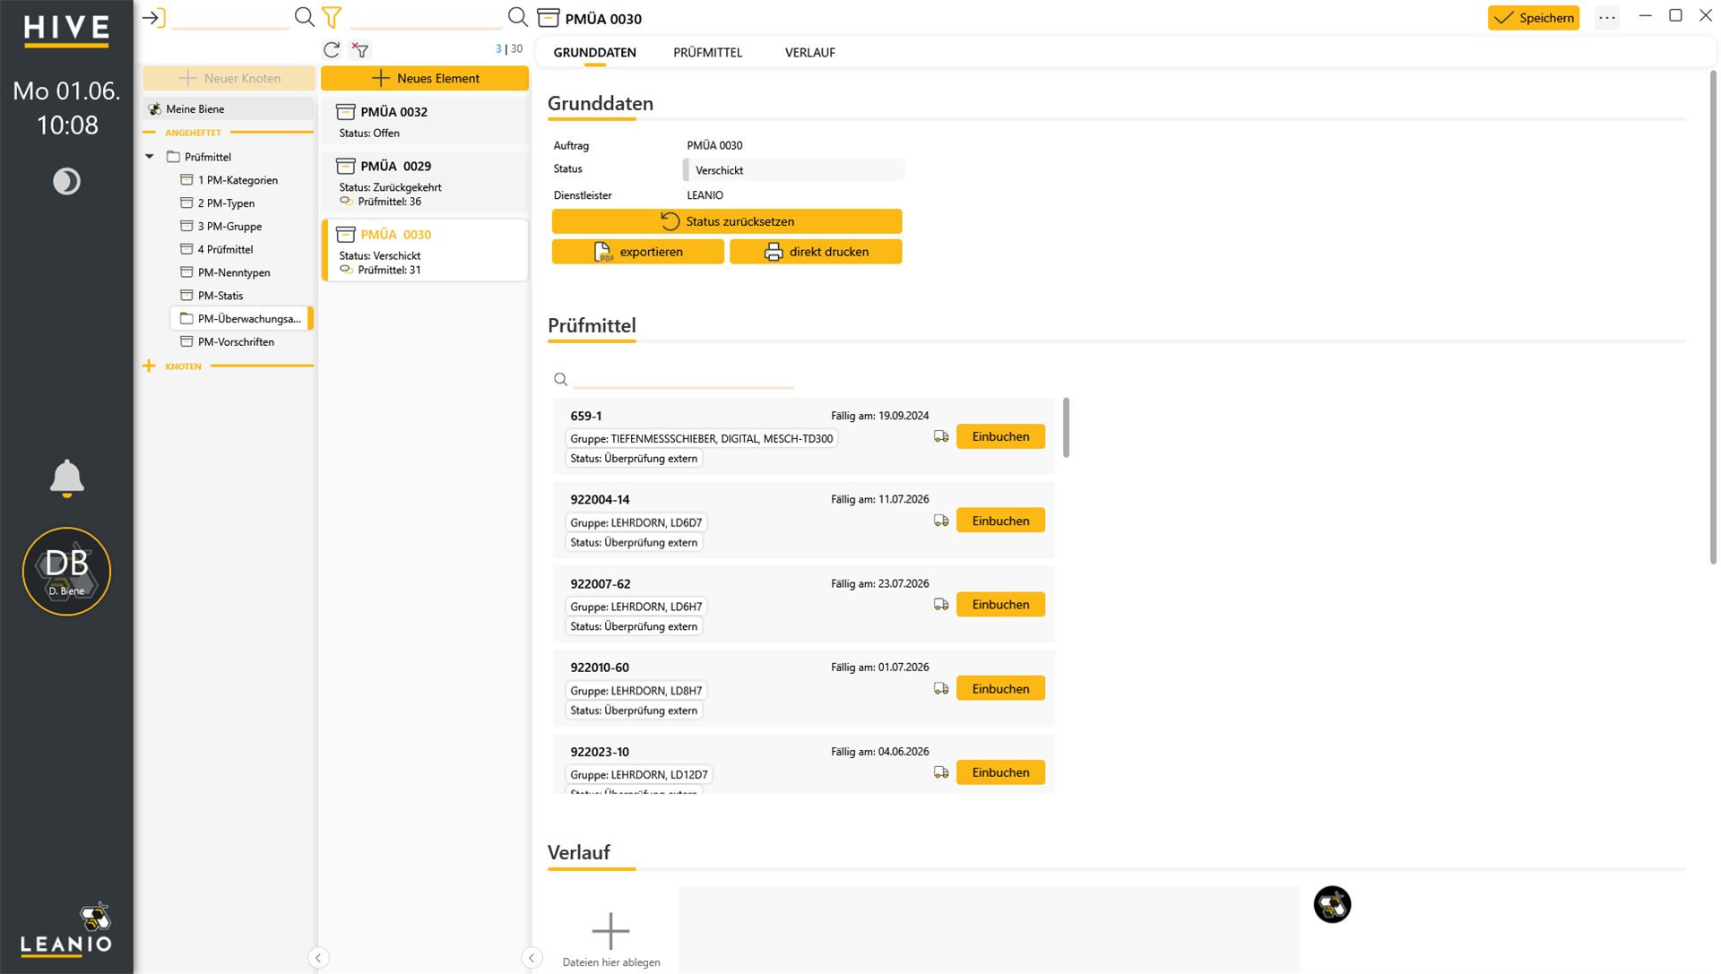Click truck icon for item 659-1

pyautogui.click(x=941, y=436)
